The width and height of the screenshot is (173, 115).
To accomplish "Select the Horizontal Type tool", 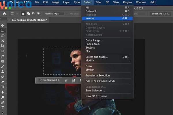I will pyautogui.click(x=3, y=108).
